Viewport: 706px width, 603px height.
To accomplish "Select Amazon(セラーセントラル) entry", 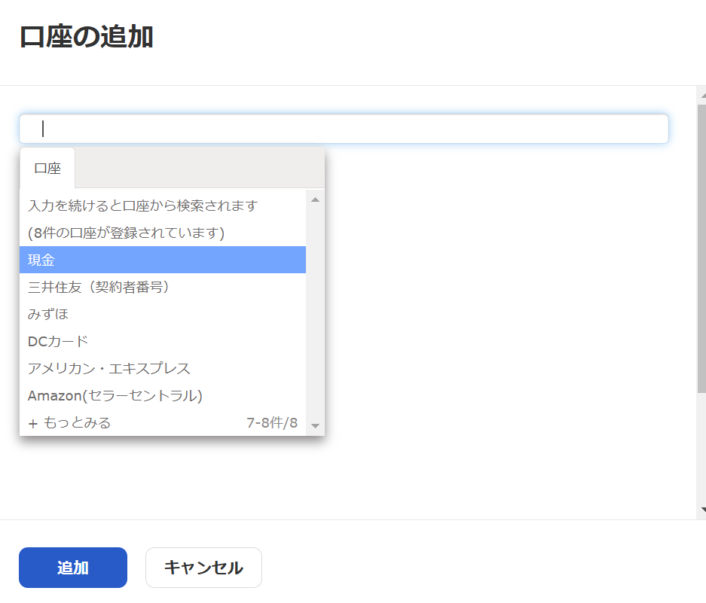I will pyautogui.click(x=163, y=395).
